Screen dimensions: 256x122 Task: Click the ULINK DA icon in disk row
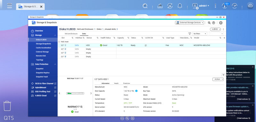click(x=146, y=45)
